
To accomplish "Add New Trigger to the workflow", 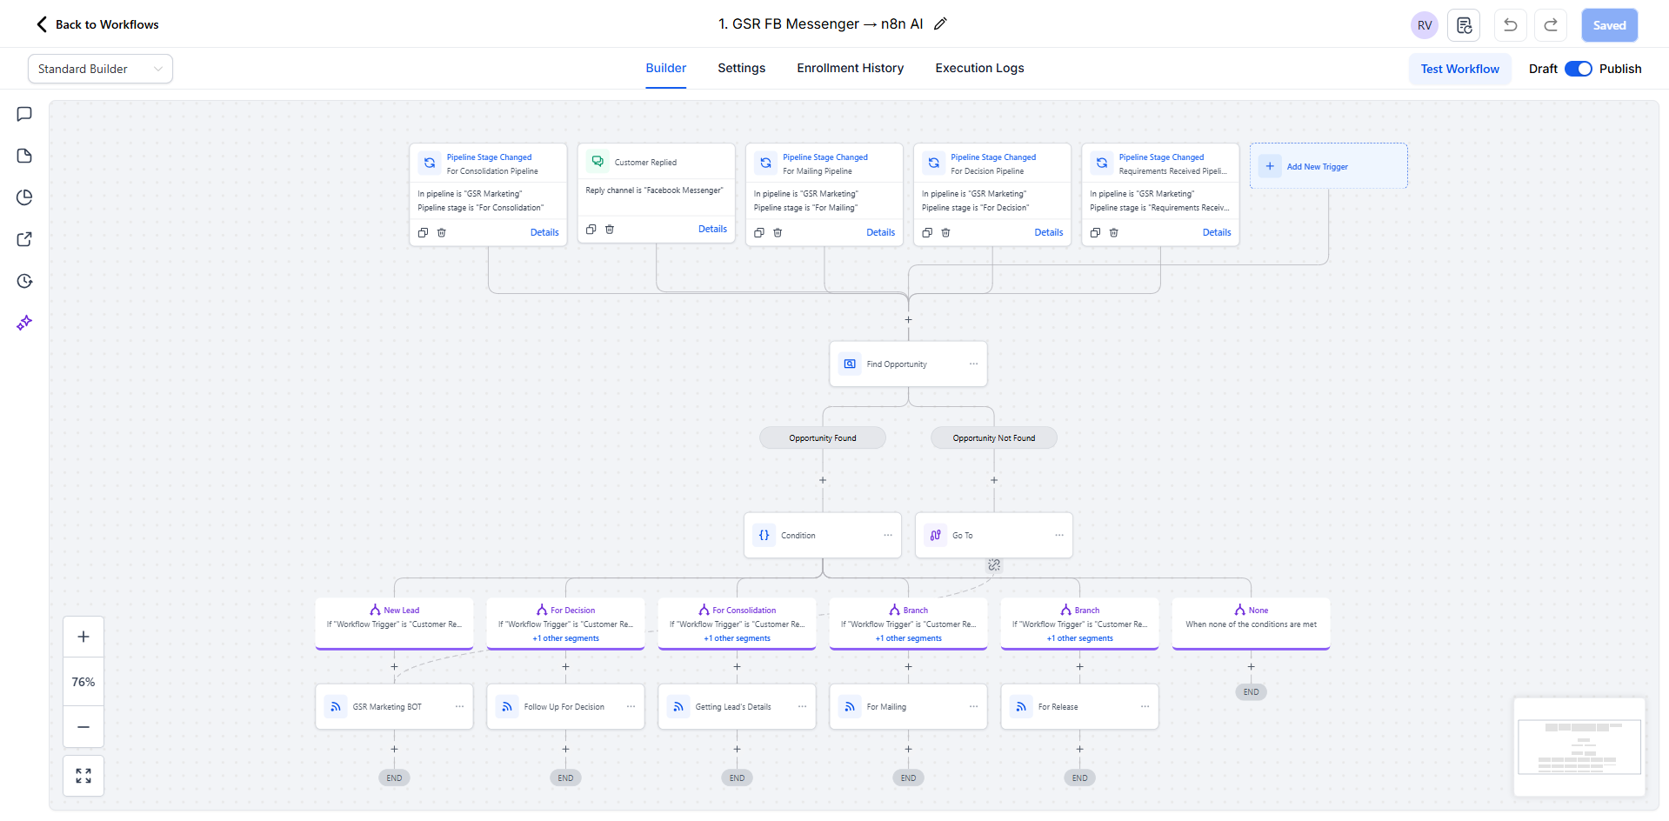I will pos(1329,166).
